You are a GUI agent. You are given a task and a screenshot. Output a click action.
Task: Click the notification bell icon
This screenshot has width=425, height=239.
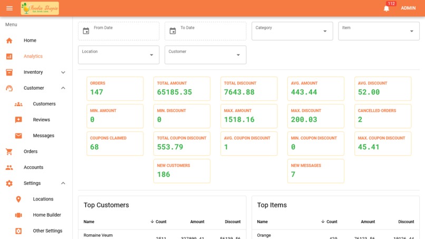click(x=387, y=8)
